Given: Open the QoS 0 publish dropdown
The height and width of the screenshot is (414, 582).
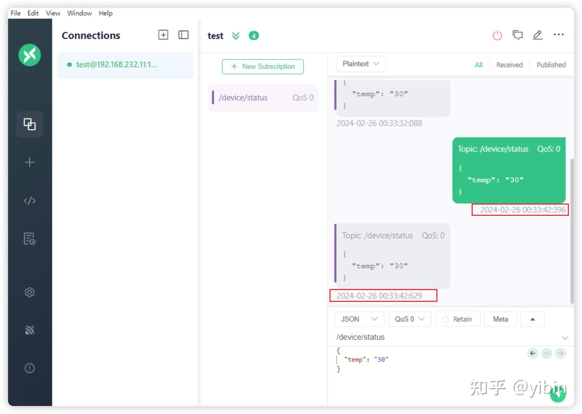Looking at the screenshot, I should [x=409, y=319].
